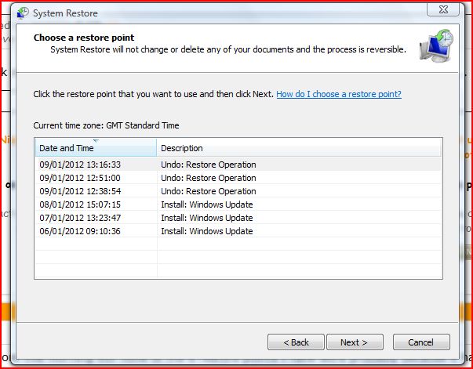The width and height of the screenshot is (473, 369).
Task: Select restore point 06/01/2012 09:10:36
Action: [x=80, y=231]
